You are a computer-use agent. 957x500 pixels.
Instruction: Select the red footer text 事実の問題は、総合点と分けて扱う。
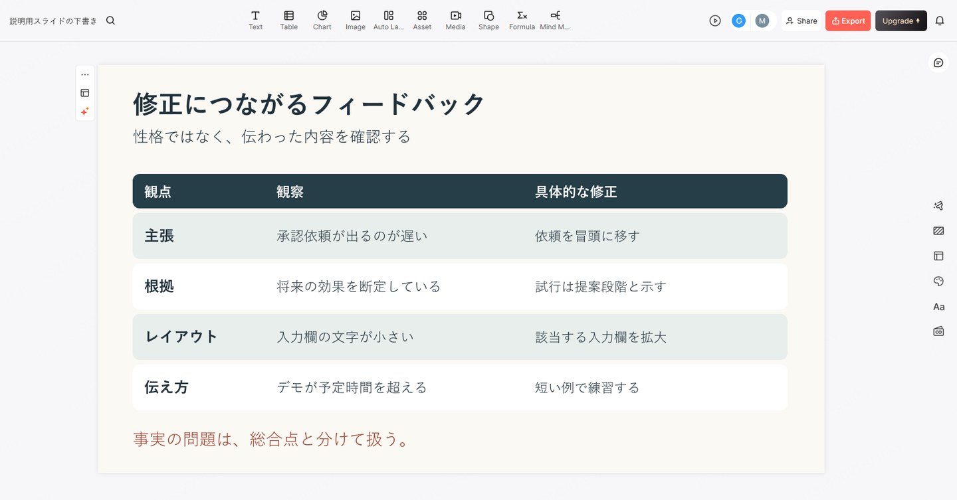click(271, 439)
